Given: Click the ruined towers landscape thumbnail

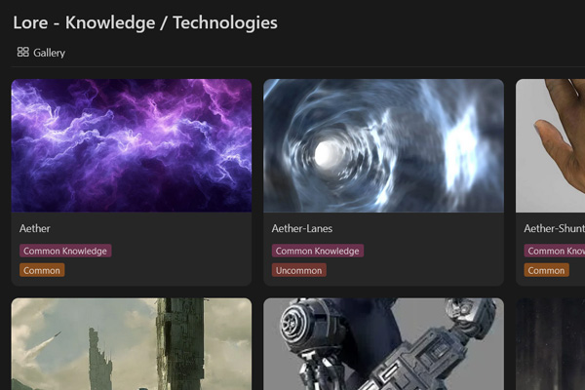Looking at the screenshot, I should coord(132,344).
